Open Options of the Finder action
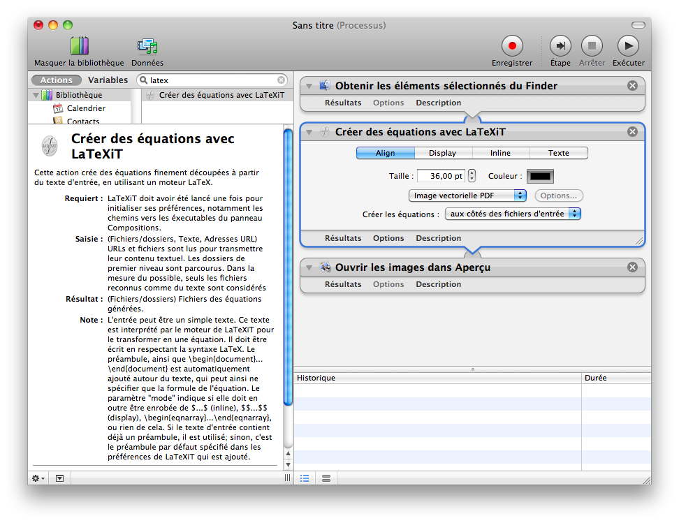Viewport: 679px width, 523px height. (388, 103)
